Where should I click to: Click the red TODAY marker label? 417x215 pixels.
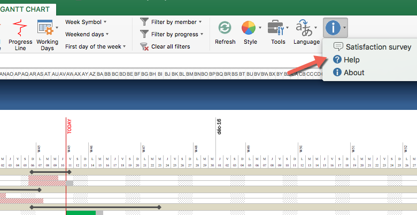point(69,127)
